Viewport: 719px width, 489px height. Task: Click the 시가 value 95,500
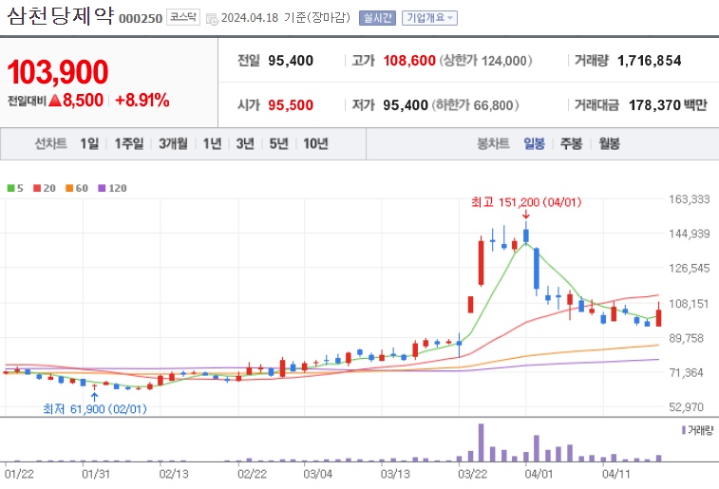[x=291, y=105]
